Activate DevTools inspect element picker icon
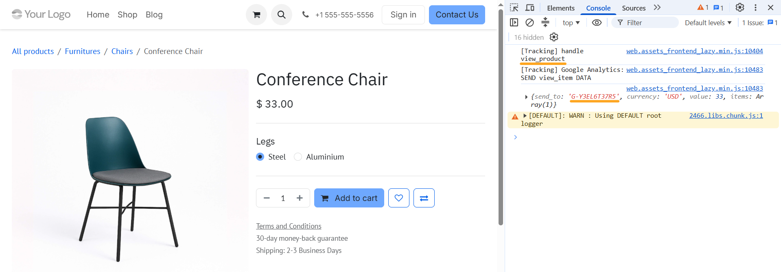Viewport: 781px width, 272px height. pos(514,8)
